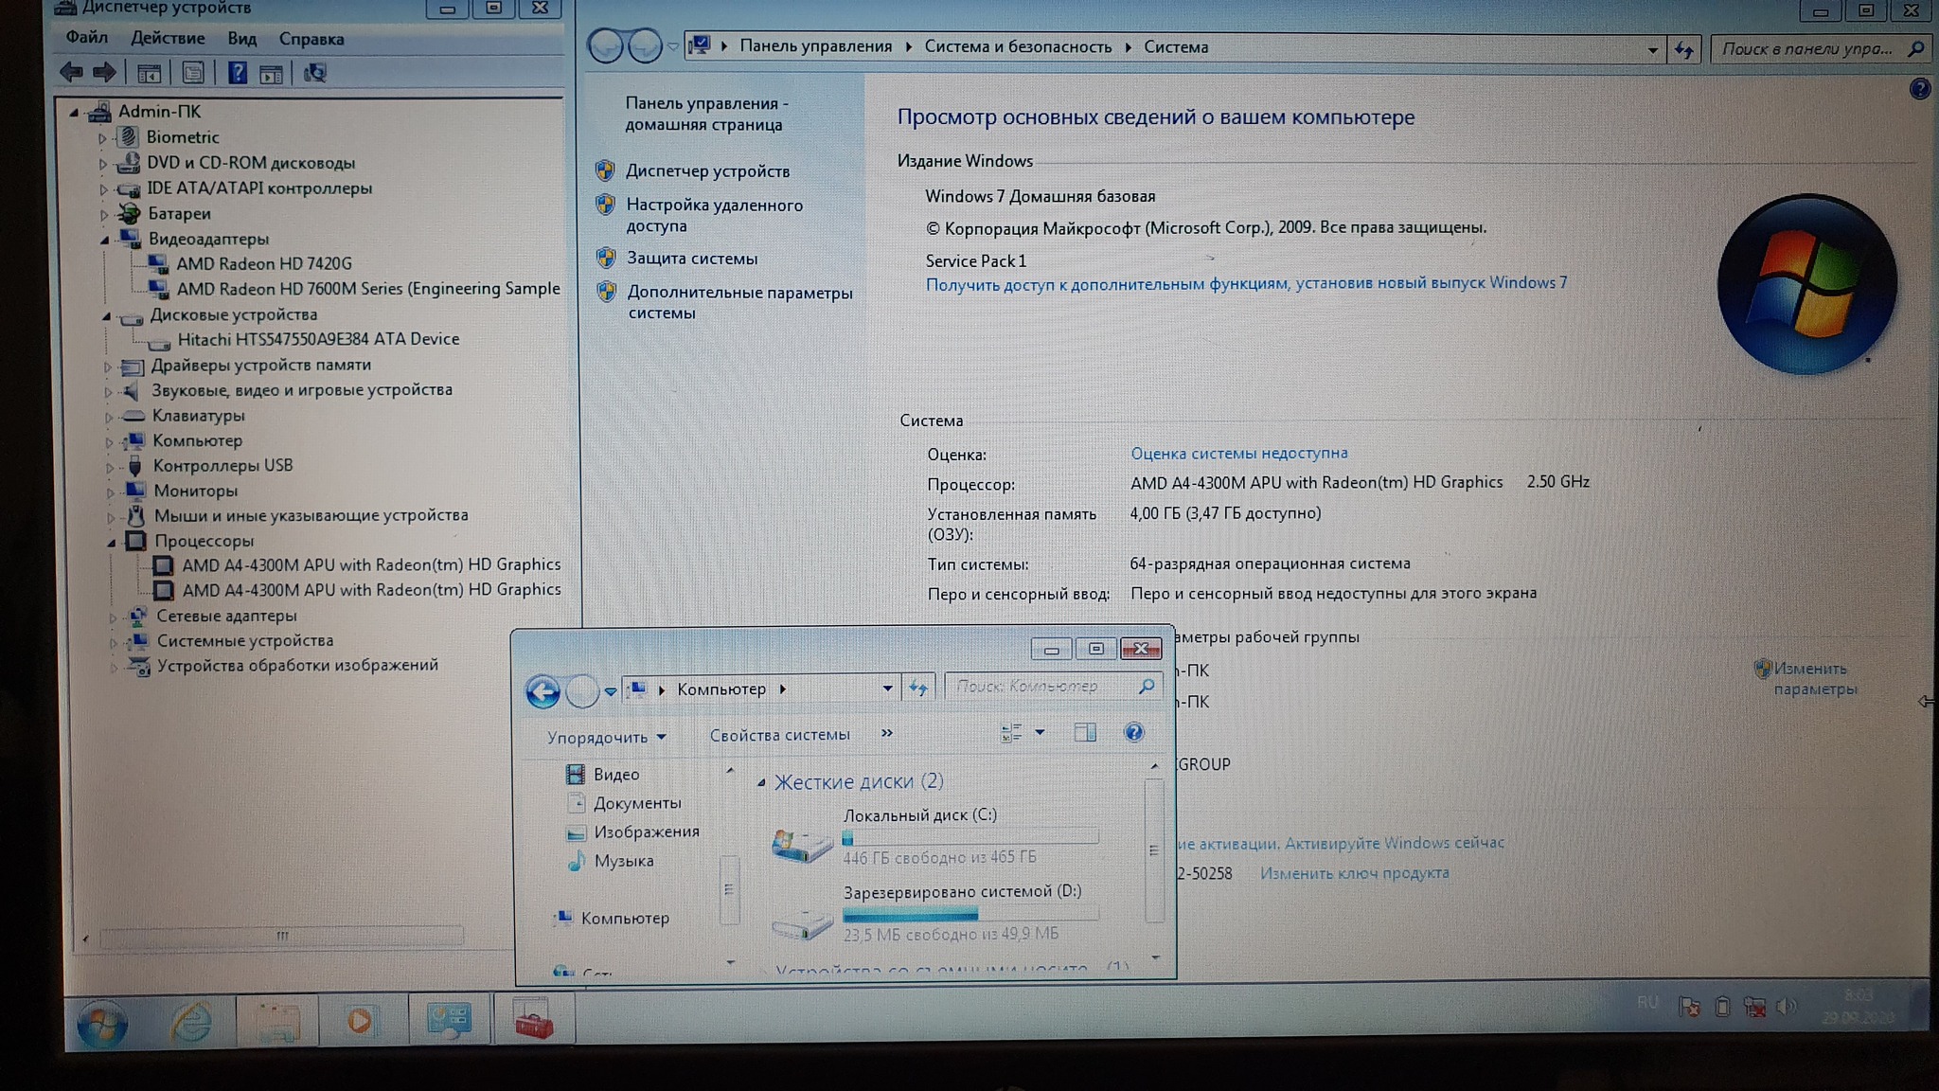Expand the Сетевые адаптеры tree node

pos(114,617)
